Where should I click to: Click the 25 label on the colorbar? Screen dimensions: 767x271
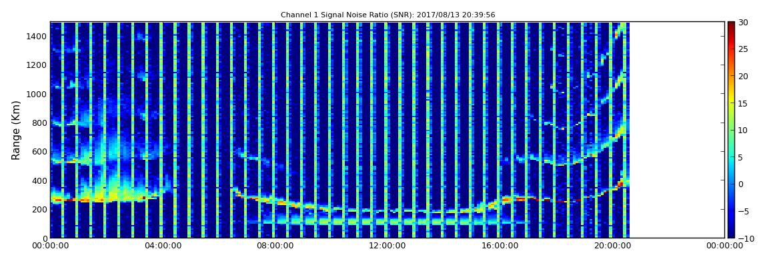click(x=744, y=49)
